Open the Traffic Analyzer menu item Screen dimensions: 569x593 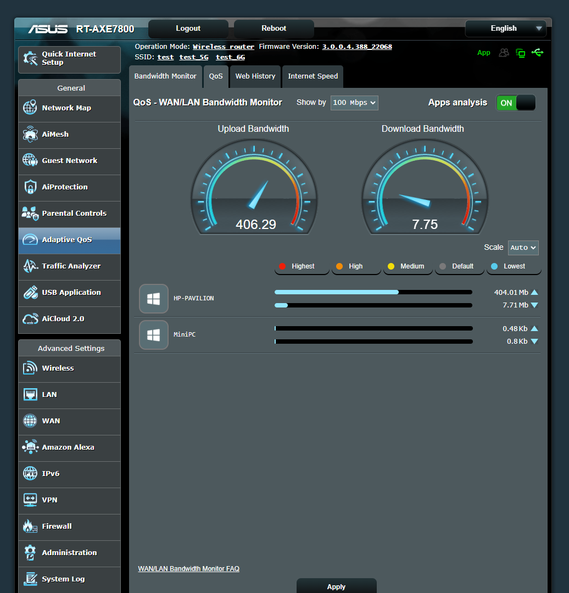tap(70, 267)
